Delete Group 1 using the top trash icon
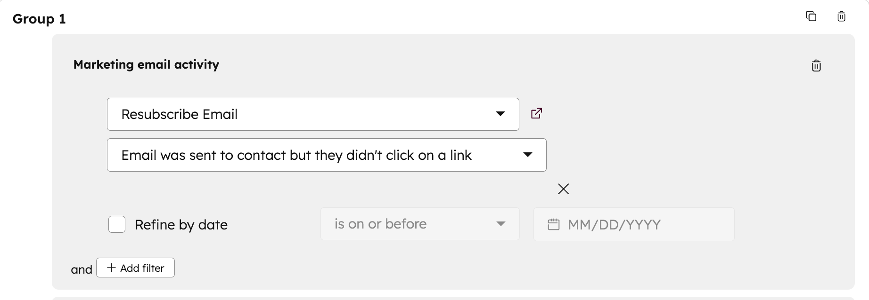 (x=841, y=16)
